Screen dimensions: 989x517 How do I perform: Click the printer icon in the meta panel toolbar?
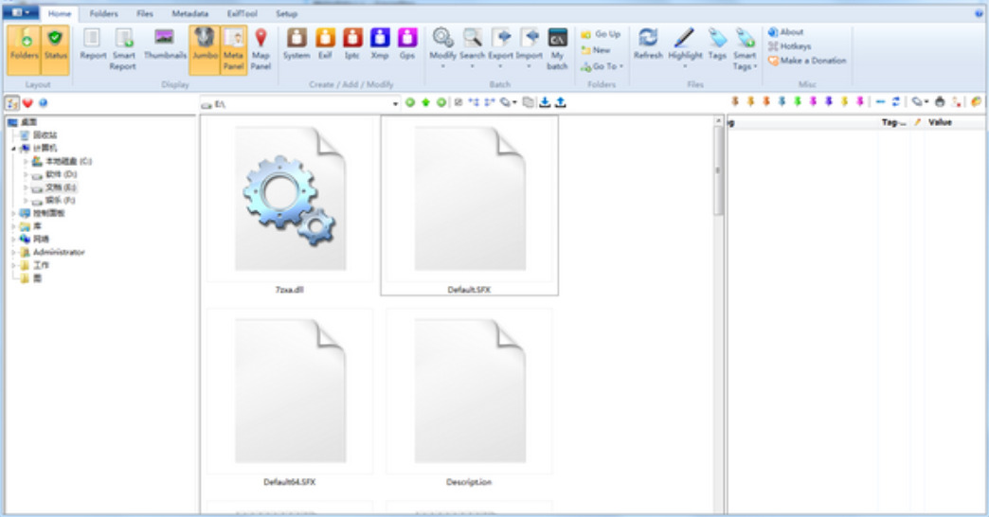tap(940, 101)
